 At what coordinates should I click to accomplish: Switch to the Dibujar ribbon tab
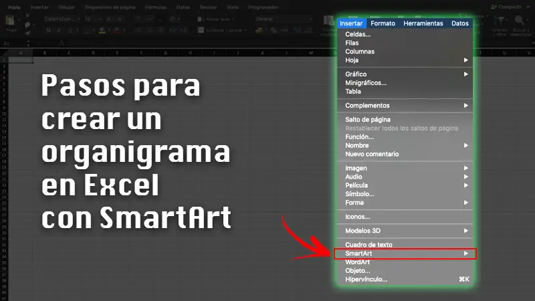(66, 7)
